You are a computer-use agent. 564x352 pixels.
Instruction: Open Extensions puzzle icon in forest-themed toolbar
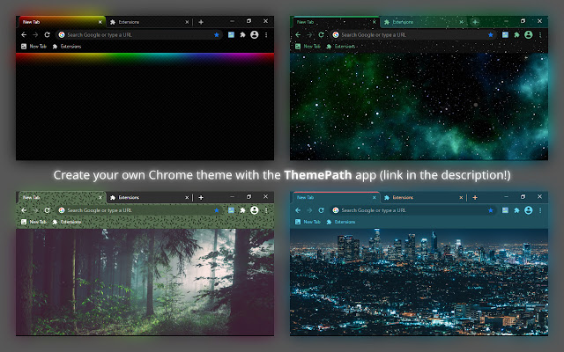point(242,211)
